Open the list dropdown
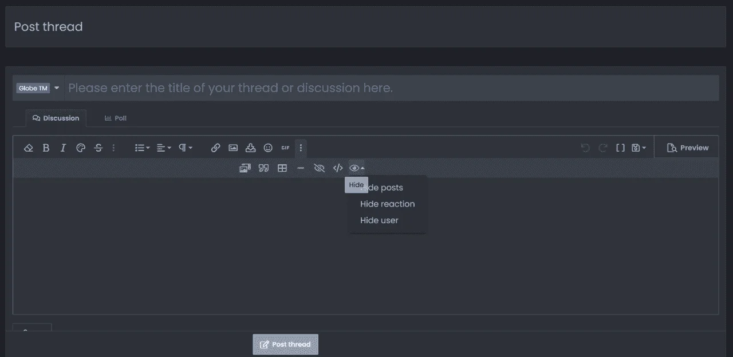Viewport: 733px width, 357px height. (142, 148)
